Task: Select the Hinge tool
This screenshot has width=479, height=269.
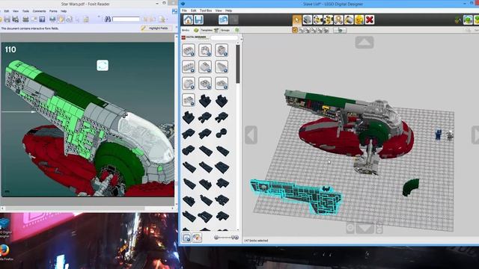Action: tap(317, 20)
